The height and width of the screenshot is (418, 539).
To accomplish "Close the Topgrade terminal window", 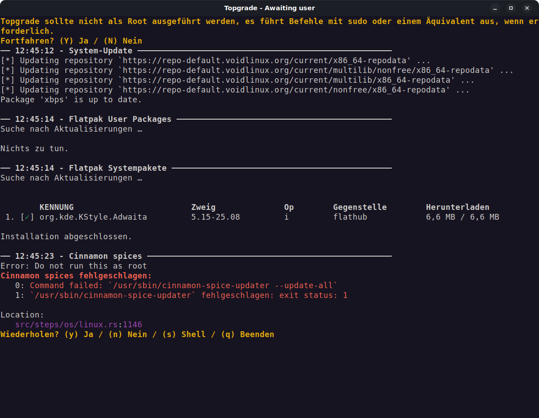I will tap(527, 8).
